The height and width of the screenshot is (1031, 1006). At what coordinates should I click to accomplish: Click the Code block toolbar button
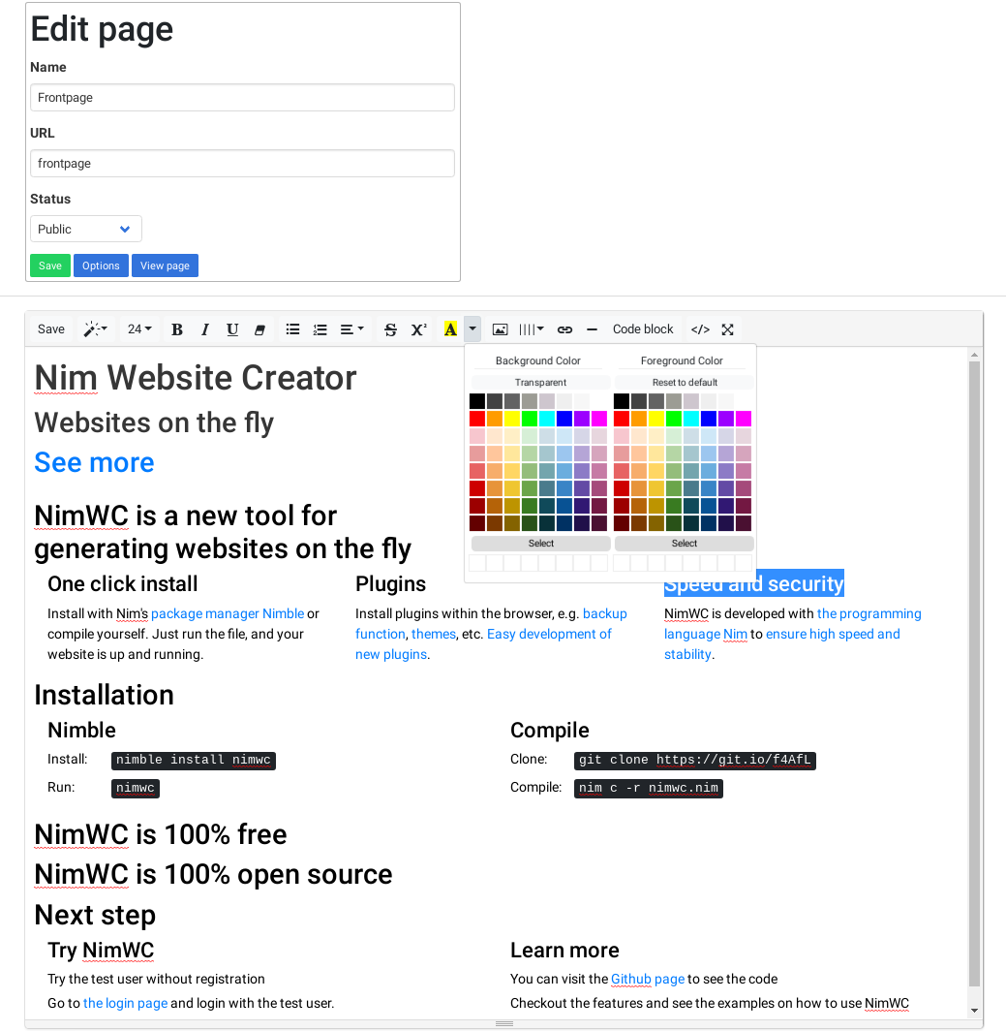pos(643,329)
